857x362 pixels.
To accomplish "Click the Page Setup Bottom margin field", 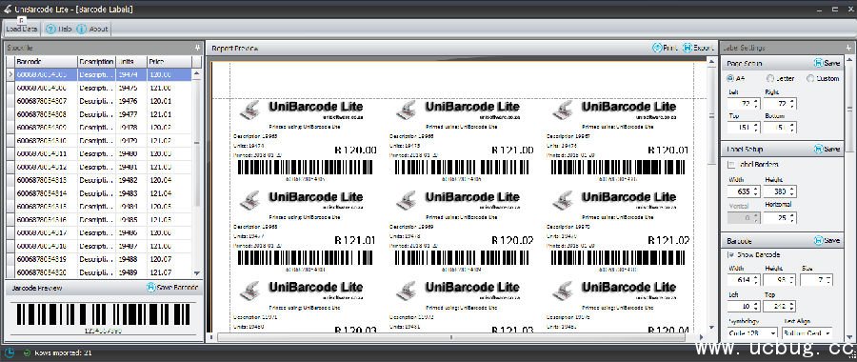I will tap(779, 128).
